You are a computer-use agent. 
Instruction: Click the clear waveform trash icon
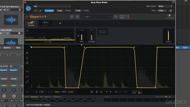92,92
